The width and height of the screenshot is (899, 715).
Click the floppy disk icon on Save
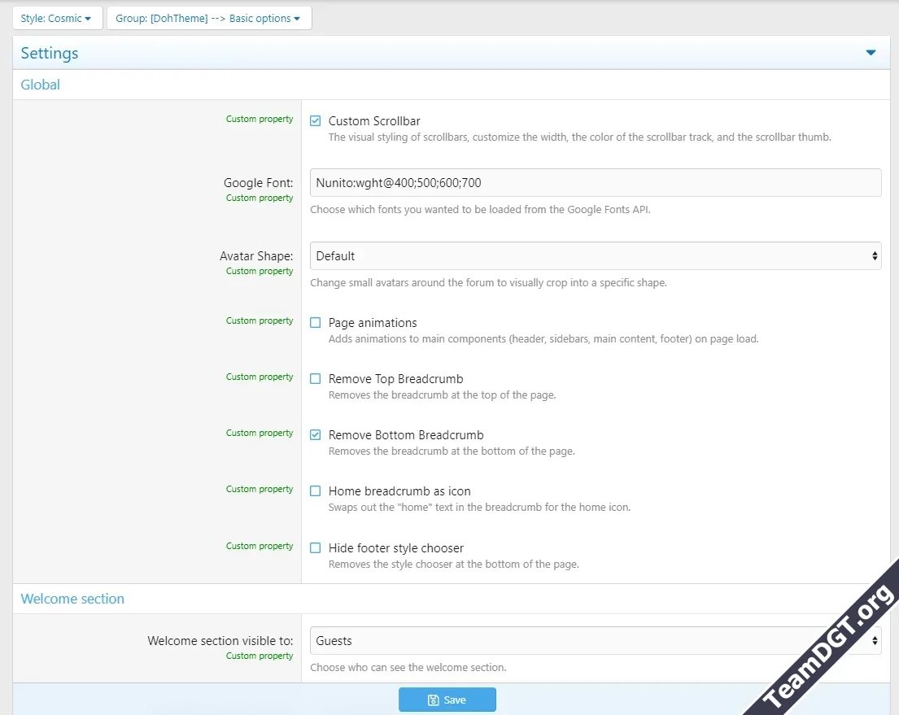click(x=434, y=700)
